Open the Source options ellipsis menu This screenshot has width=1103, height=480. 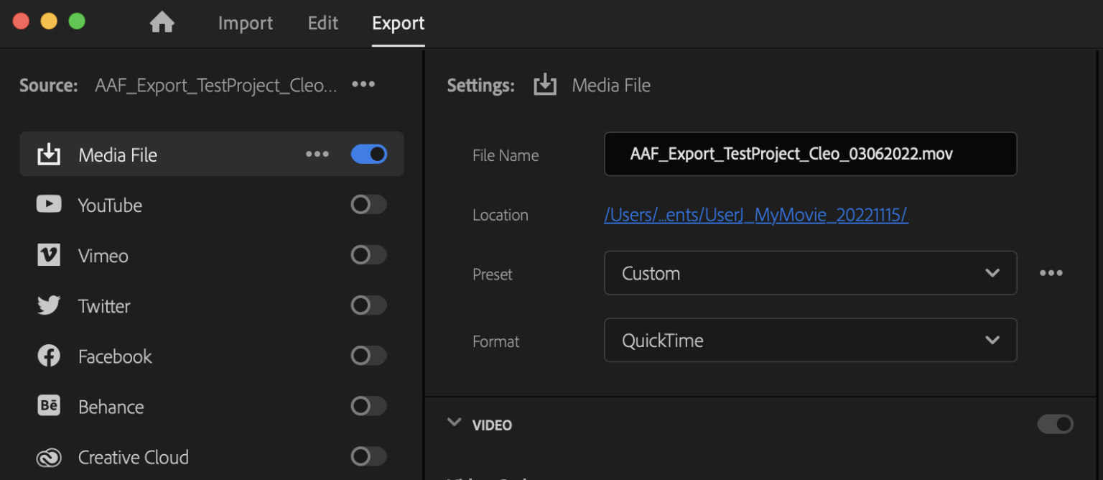pyautogui.click(x=363, y=85)
